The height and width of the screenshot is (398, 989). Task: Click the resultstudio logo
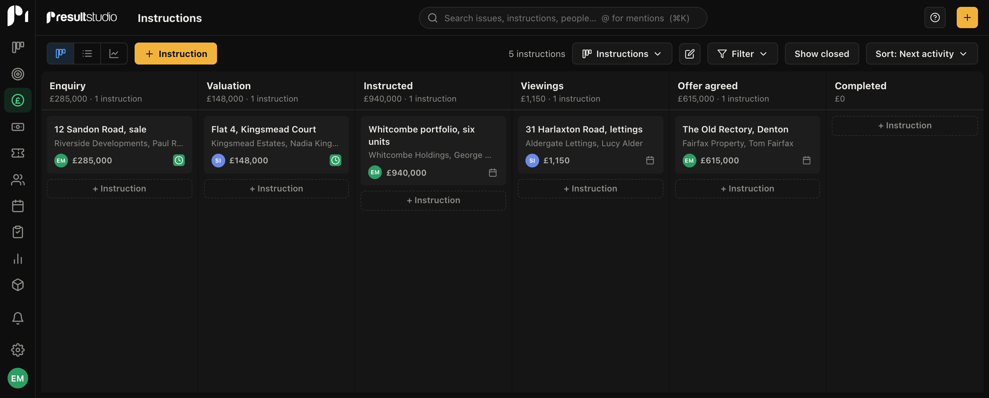[x=81, y=17]
